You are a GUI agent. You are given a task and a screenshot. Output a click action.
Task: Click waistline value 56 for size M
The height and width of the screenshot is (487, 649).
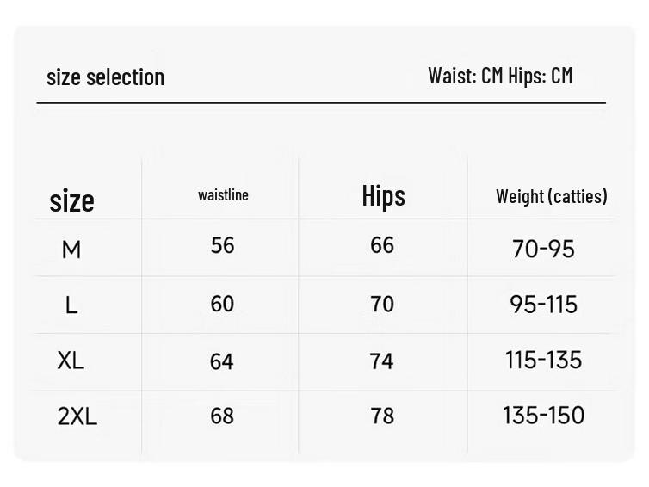coord(222,245)
